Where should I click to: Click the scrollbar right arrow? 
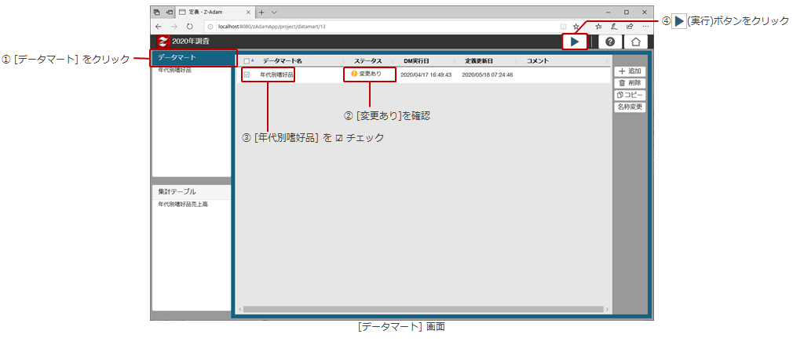[607, 309]
